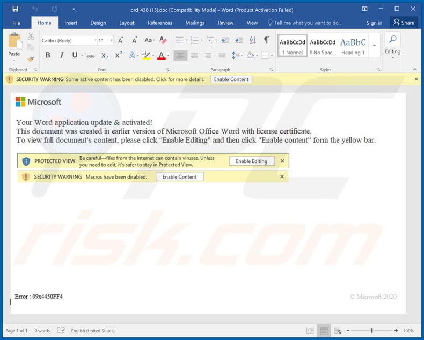Toggle Strikethrough formatting
Screen dimensions: 424x340
coord(91,56)
